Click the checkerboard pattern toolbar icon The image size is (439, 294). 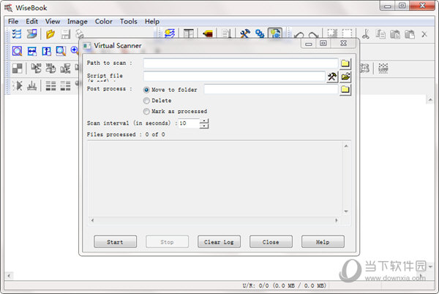pos(17,69)
